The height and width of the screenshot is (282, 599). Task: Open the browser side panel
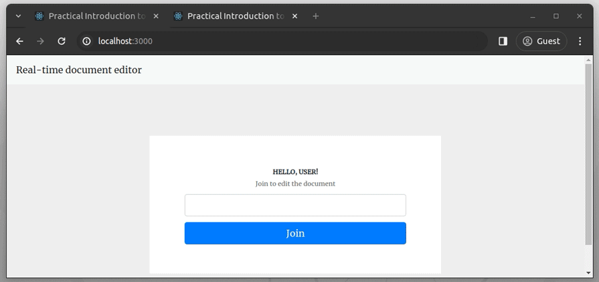click(x=503, y=42)
